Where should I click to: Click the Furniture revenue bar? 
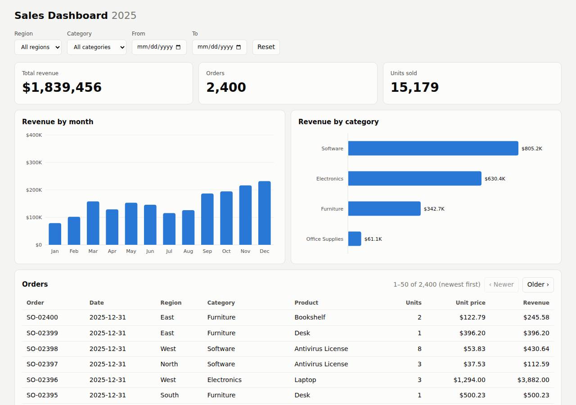(x=384, y=209)
